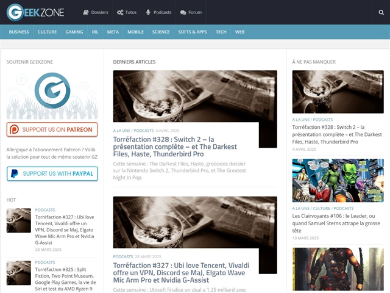Click PODCASTS tag beside 4 AVRIL 2025 date

[x=144, y=131]
